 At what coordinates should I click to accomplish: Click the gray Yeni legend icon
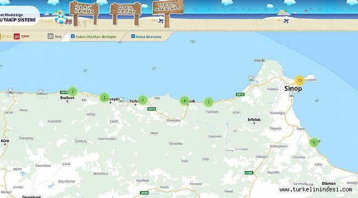click(x=51, y=36)
